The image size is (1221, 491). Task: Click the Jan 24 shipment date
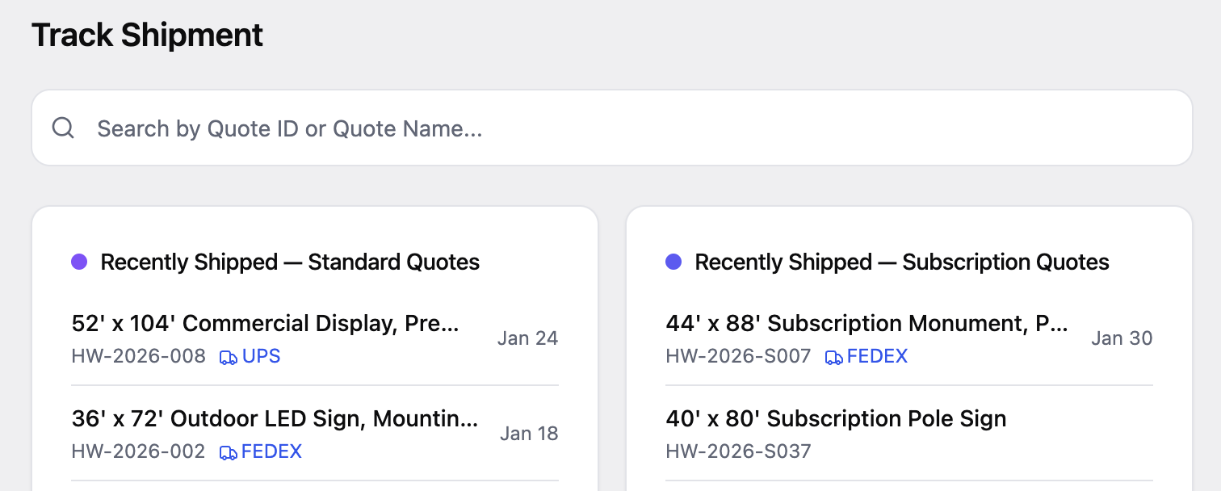(x=527, y=338)
